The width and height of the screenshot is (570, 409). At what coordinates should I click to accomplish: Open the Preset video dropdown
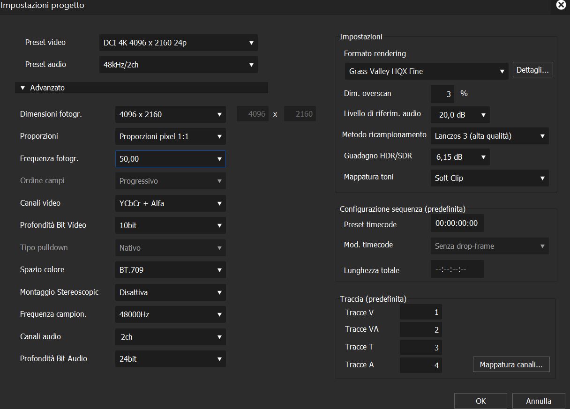[178, 43]
